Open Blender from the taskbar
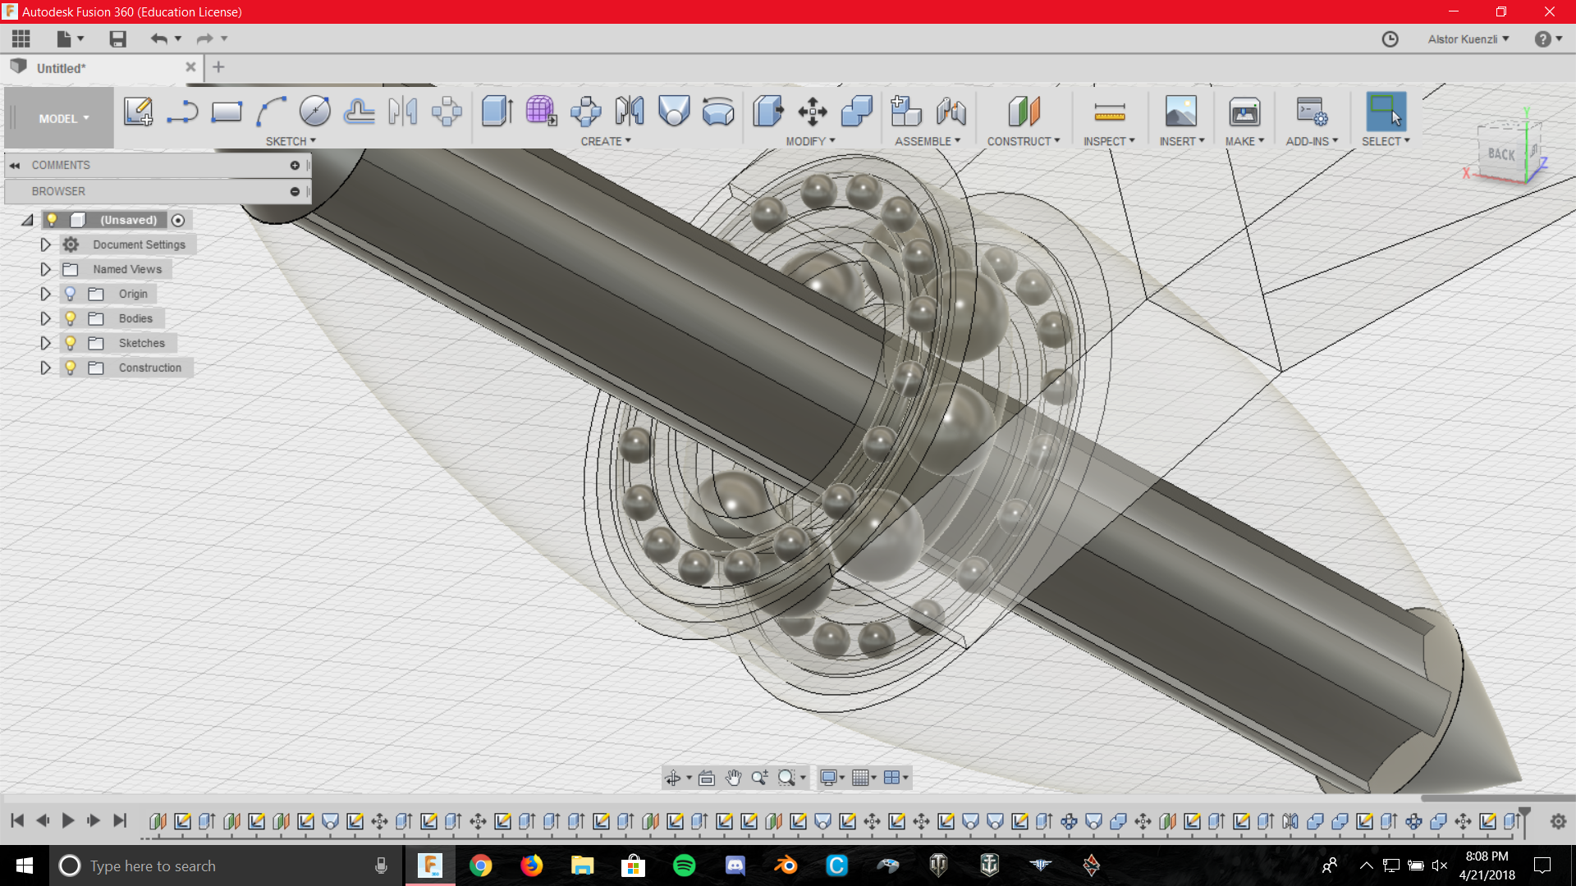 tap(786, 865)
